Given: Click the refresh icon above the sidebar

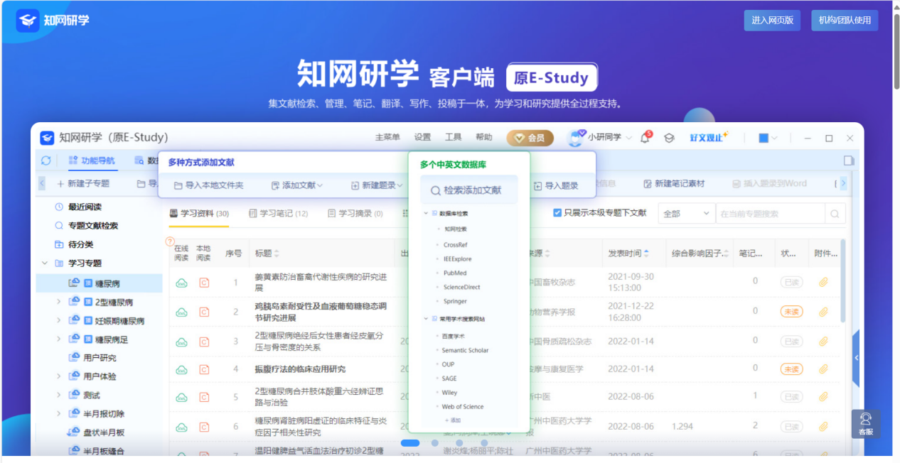Looking at the screenshot, I should [x=46, y=160].
